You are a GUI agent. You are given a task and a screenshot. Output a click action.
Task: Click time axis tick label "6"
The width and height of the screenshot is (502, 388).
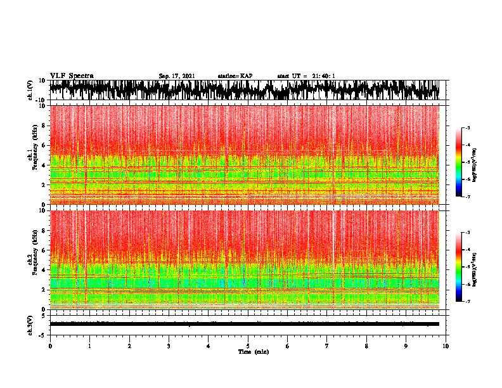click(288, 346)
